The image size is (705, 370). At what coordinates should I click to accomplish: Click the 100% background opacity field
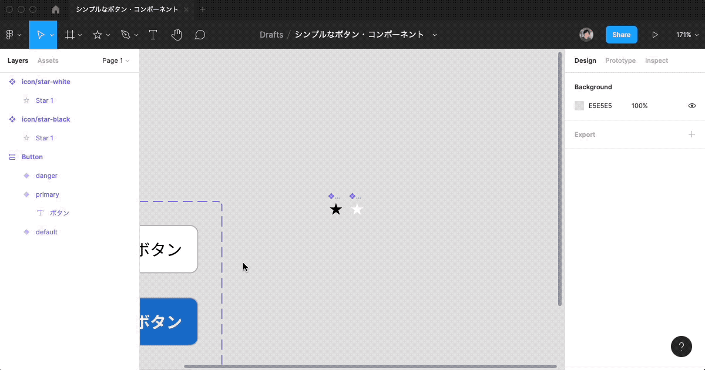coord(640,106)
